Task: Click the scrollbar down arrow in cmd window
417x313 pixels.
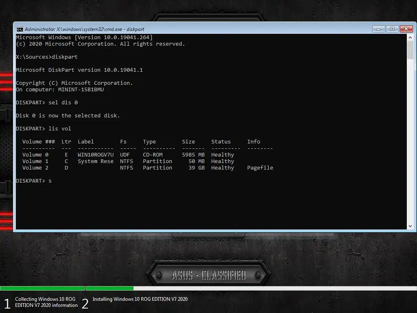Action: click(x=410, y=226)
